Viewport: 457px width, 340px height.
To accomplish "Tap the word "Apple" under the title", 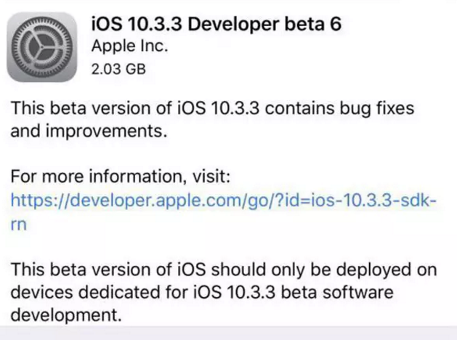I will (x=110, y=47).
